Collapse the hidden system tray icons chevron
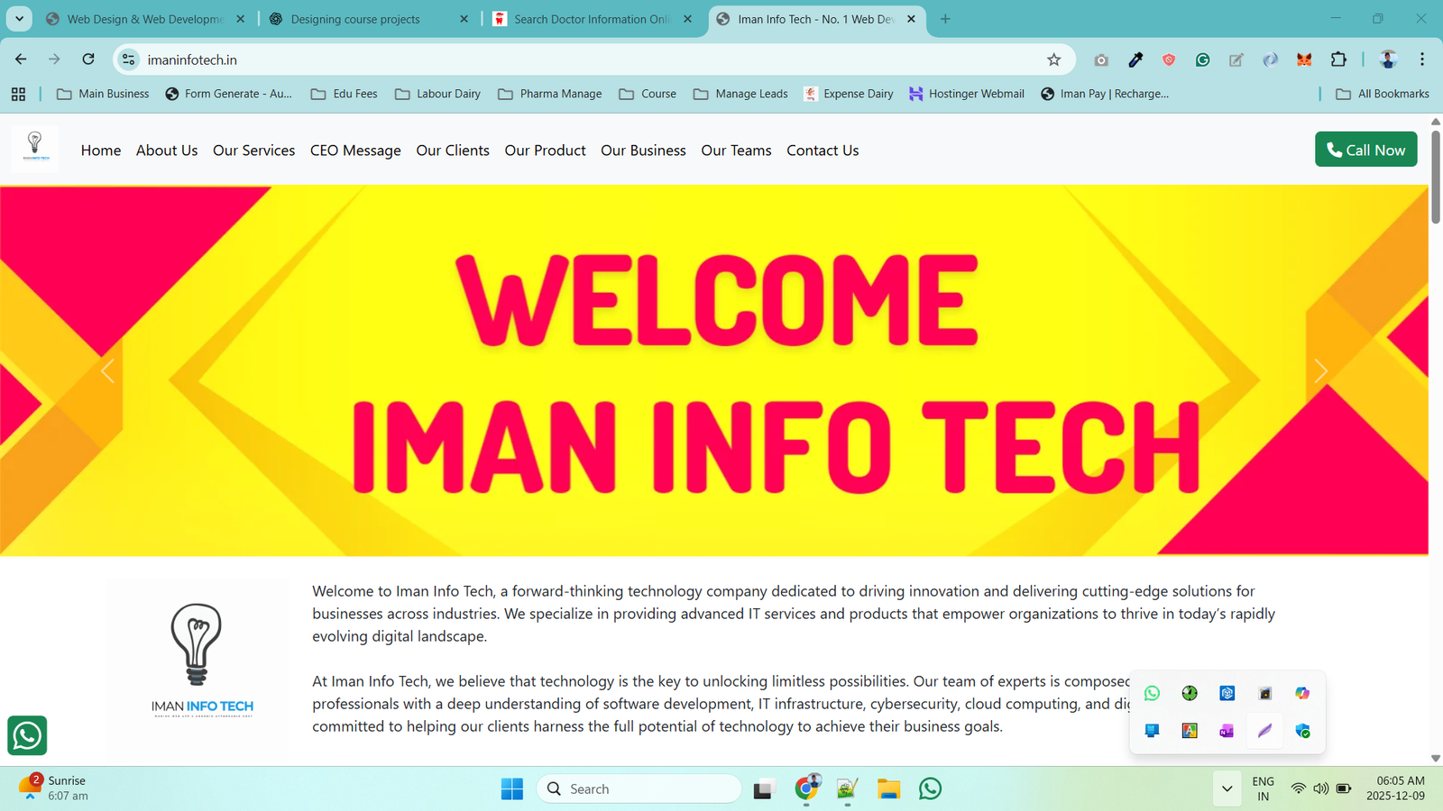This screenshot has height=811, width=1443. tap(1227, 789)
